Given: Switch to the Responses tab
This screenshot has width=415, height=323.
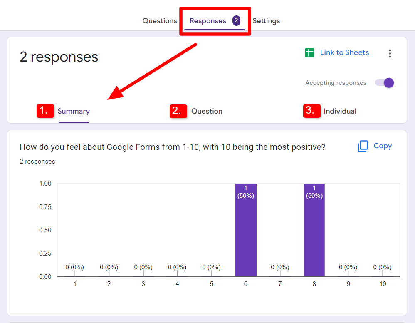Looking at the screenshot, I should click(208, 21).
